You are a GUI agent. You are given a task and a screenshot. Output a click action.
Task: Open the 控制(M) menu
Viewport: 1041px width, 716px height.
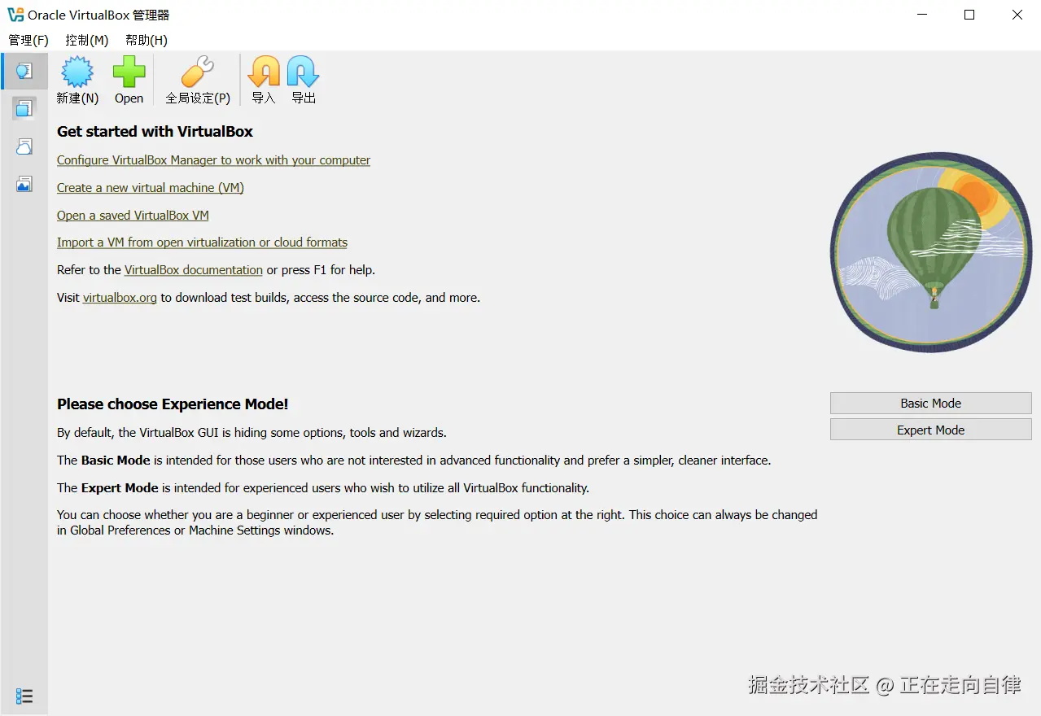[x=87, y=40]
